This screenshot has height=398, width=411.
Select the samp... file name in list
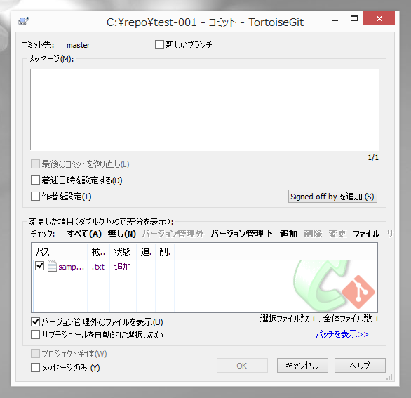pos(72,267)
